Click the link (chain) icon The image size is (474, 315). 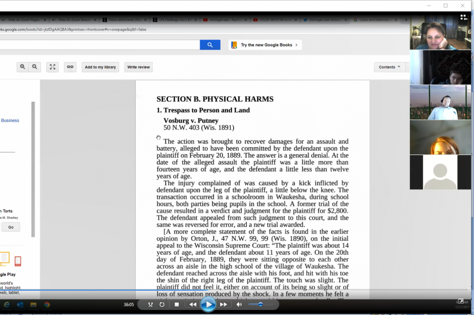[70, 67]
